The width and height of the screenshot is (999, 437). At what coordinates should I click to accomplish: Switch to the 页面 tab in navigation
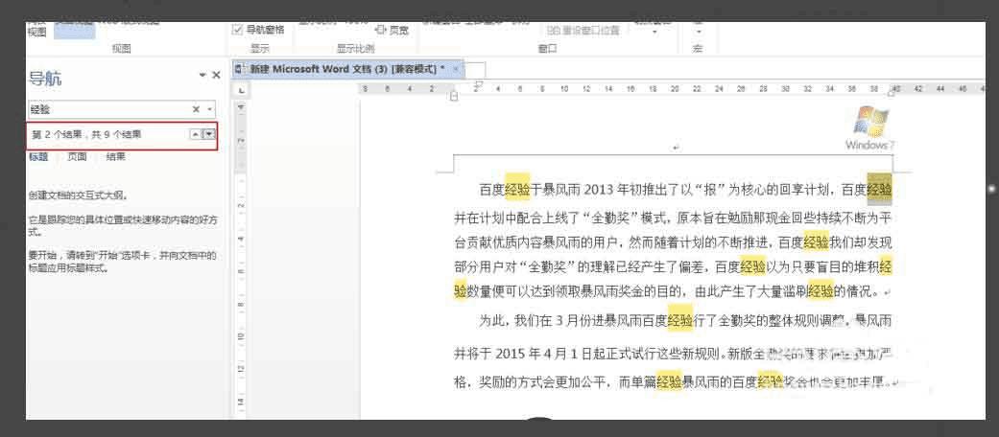pos(77,156)
